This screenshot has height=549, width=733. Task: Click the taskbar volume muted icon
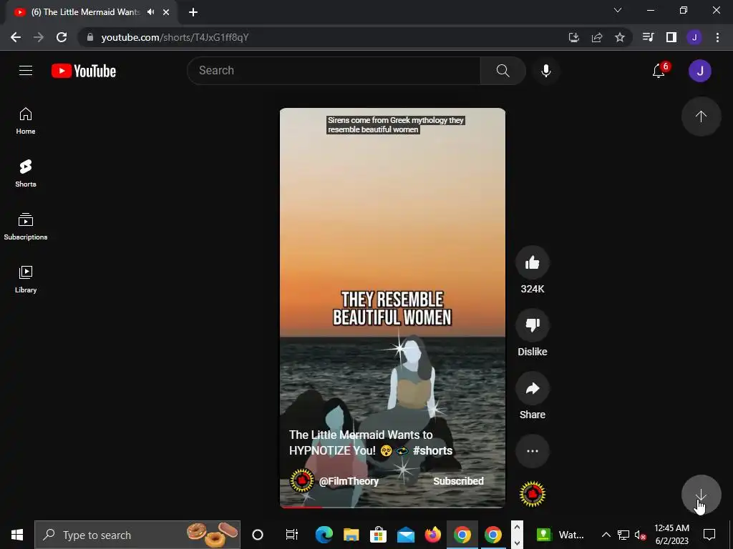pos(640,535)
